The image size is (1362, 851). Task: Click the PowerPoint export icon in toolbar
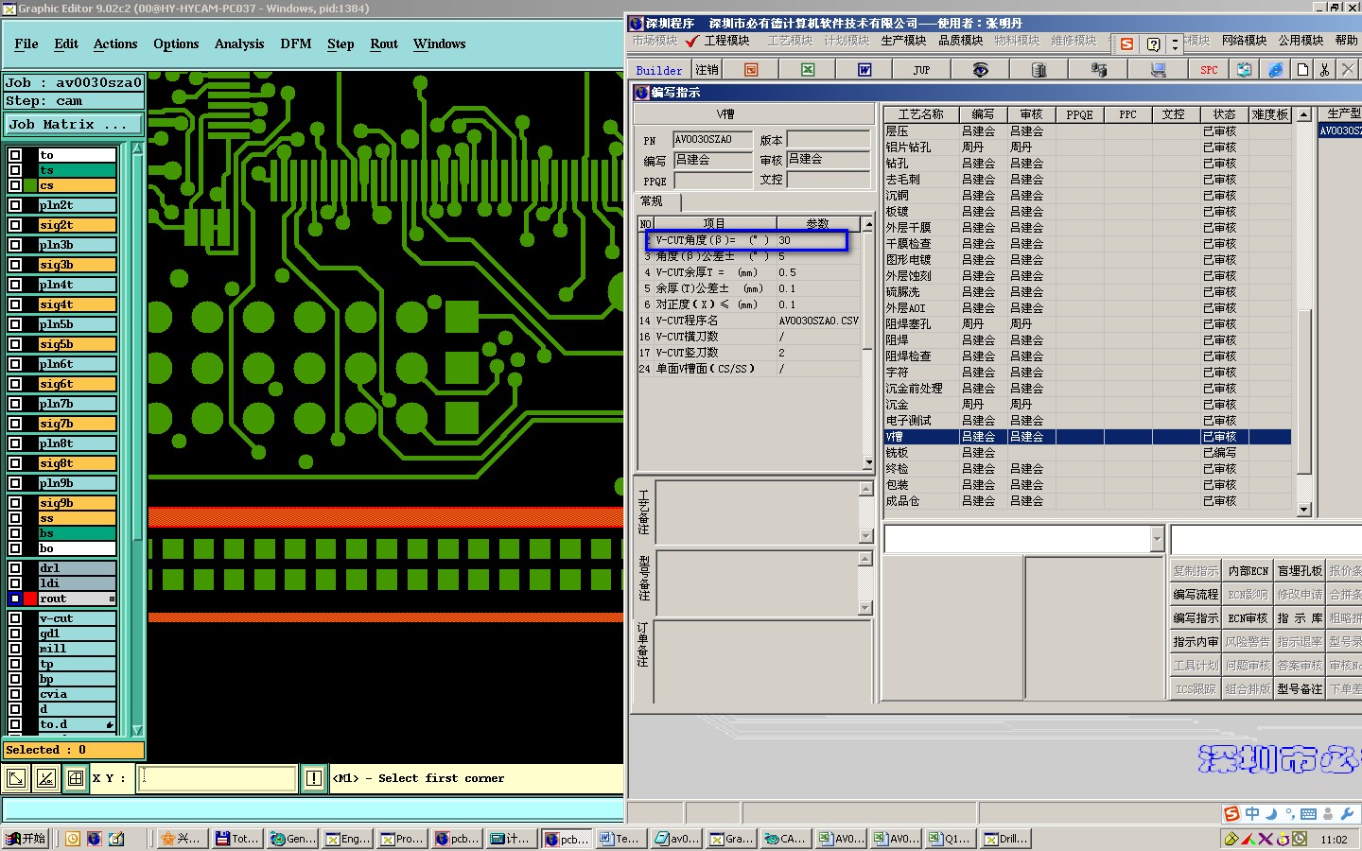pos(751,70)
